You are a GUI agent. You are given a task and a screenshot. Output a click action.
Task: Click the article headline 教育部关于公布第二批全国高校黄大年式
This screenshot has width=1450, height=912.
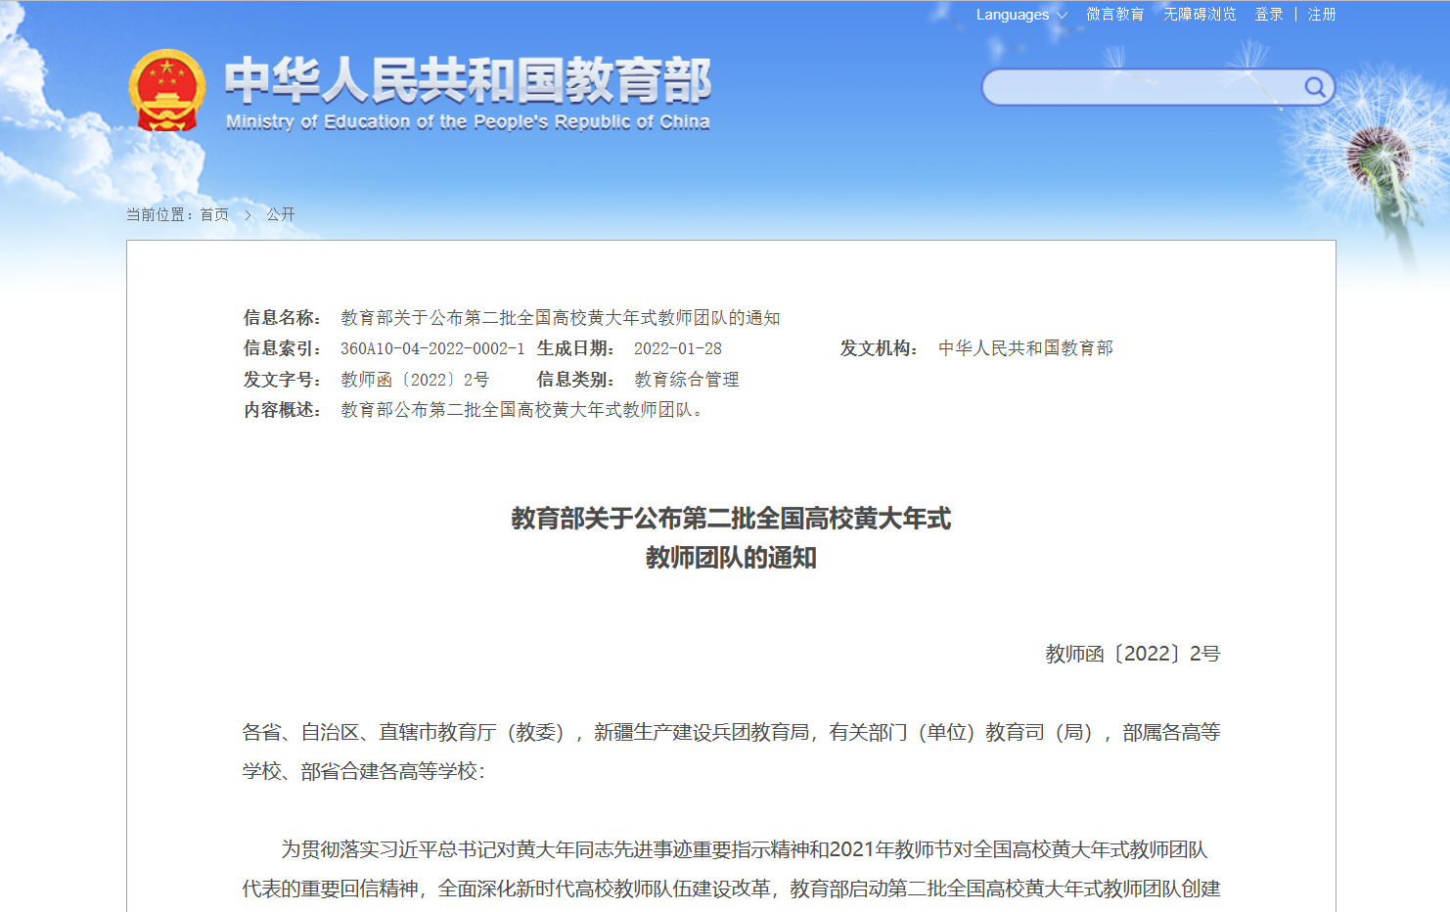731,519
